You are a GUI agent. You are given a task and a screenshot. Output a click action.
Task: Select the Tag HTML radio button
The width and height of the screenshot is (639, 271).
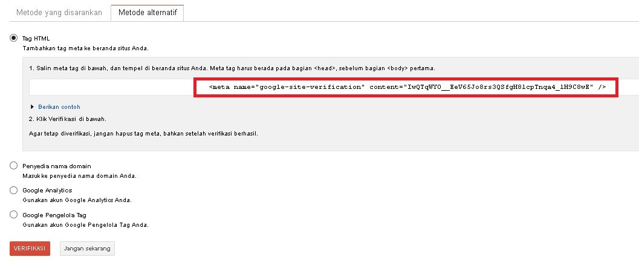(x=14, y=38)
